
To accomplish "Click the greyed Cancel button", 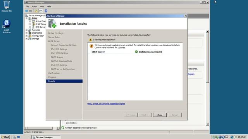I will point(175,115).
